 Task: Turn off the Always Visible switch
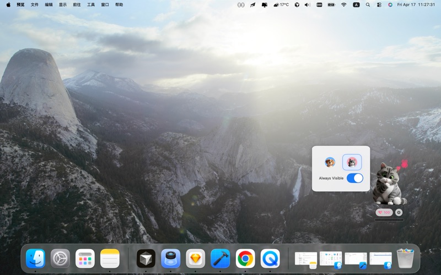pyautogui.click(x=355, y=178)
